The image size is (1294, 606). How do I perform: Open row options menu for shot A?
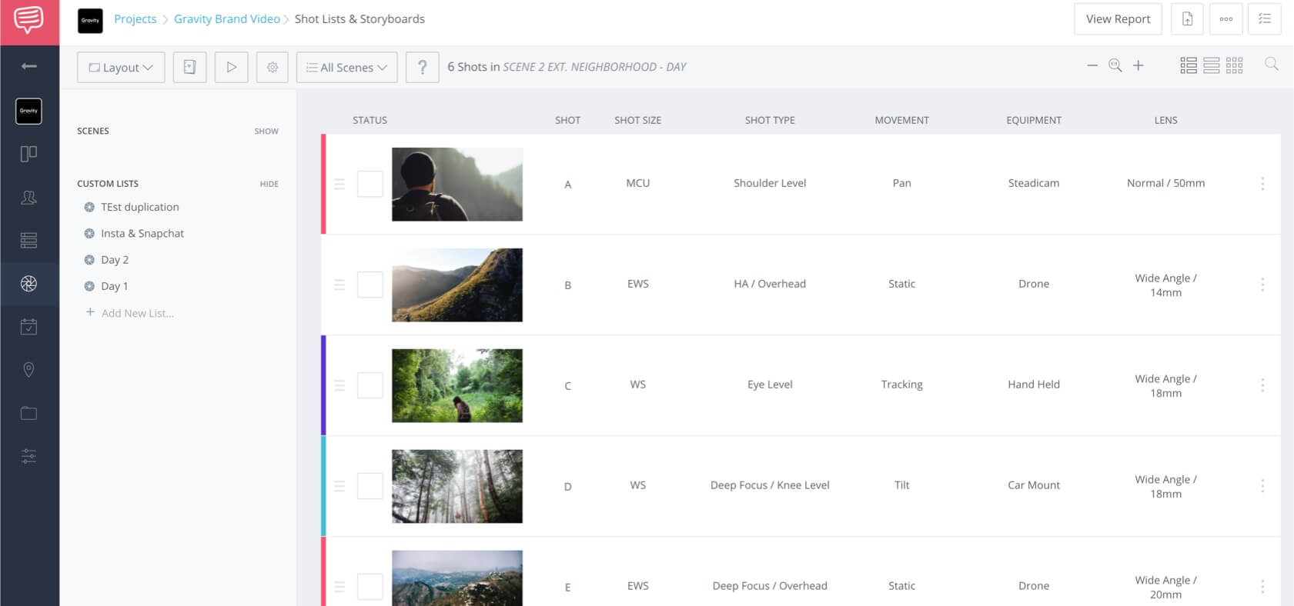(x=1262, y=184)
